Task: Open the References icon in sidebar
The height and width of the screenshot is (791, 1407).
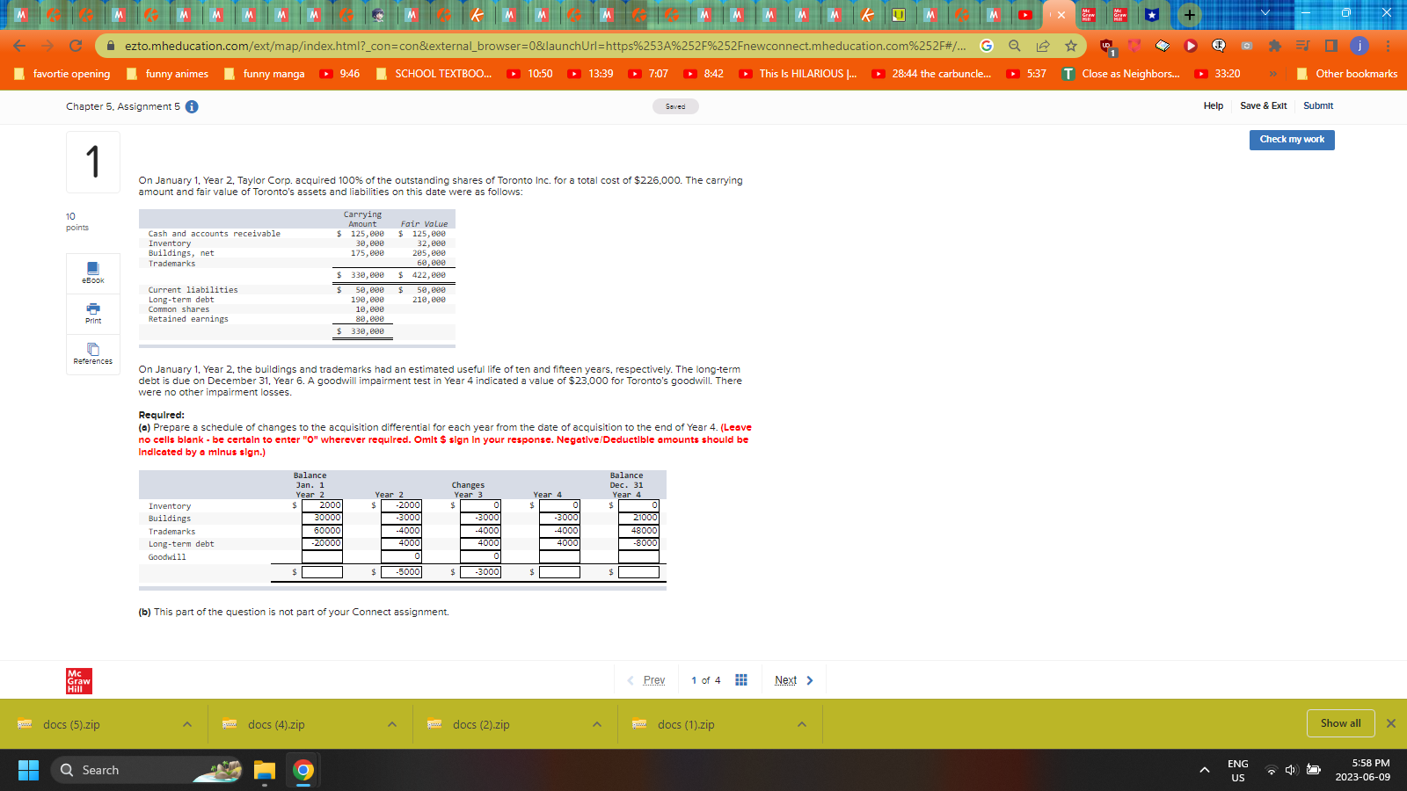Action: (93, 353)
